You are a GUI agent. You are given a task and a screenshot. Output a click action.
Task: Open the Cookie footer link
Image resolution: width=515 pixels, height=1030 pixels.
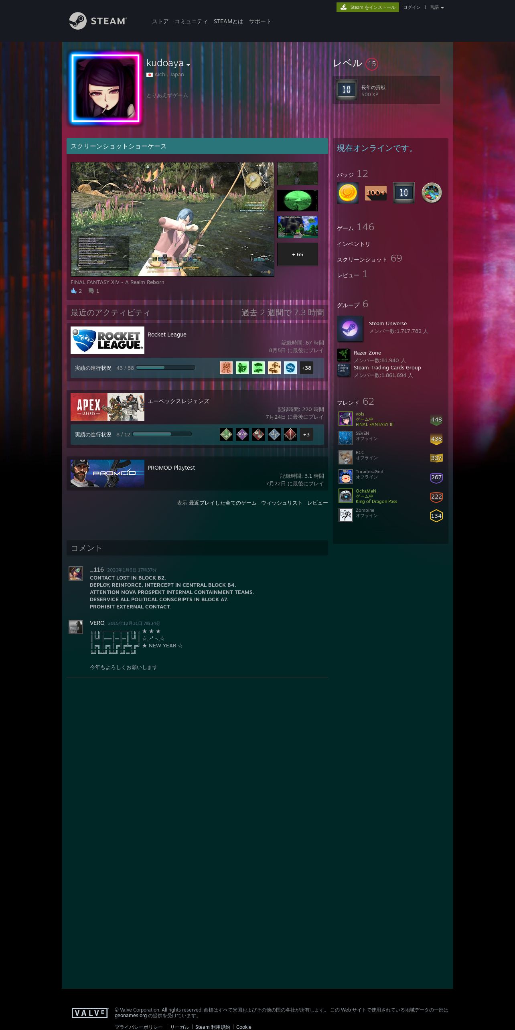coord(244,1027)
